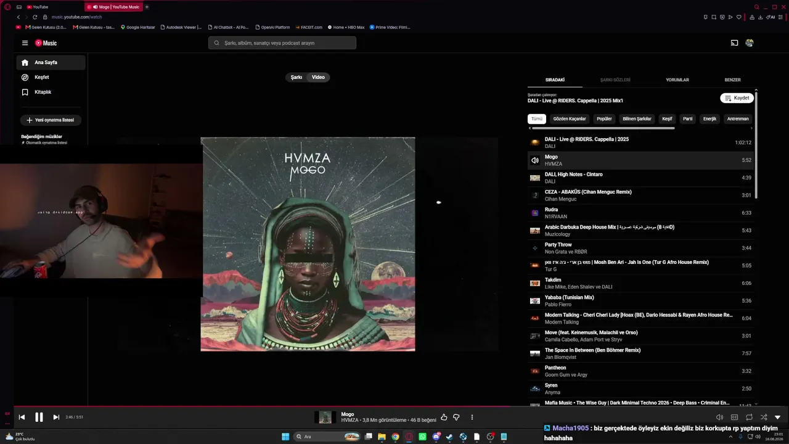Select the Antrenman filter chip
Viewport: 789px width, 444px height.
coord(738,119)
